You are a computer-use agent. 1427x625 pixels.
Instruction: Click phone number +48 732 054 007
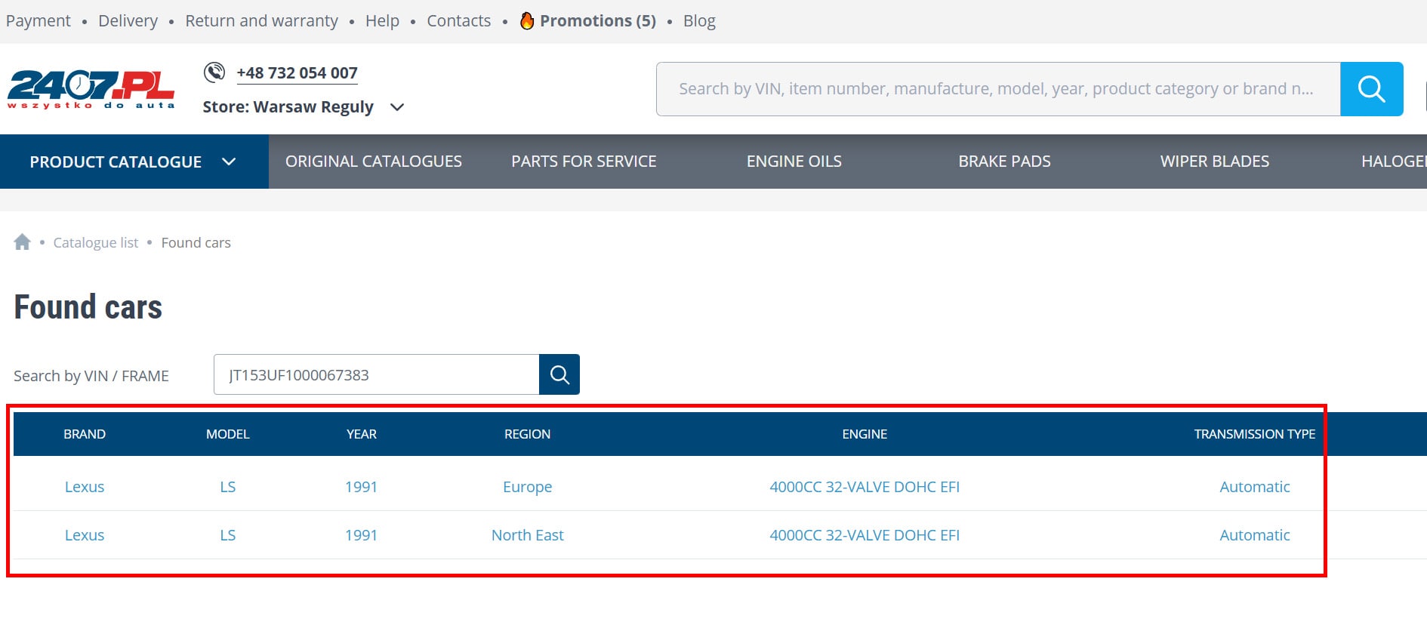coord(297,73)
